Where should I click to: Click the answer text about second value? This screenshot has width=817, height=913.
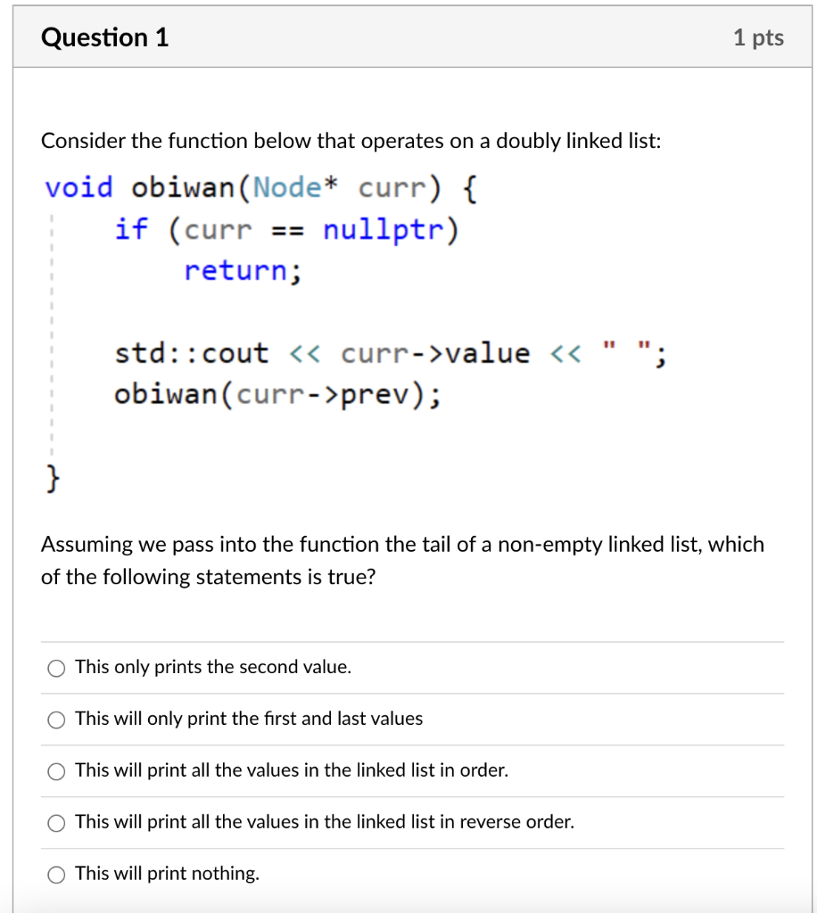pyautogui.click(x=214, y=667)
